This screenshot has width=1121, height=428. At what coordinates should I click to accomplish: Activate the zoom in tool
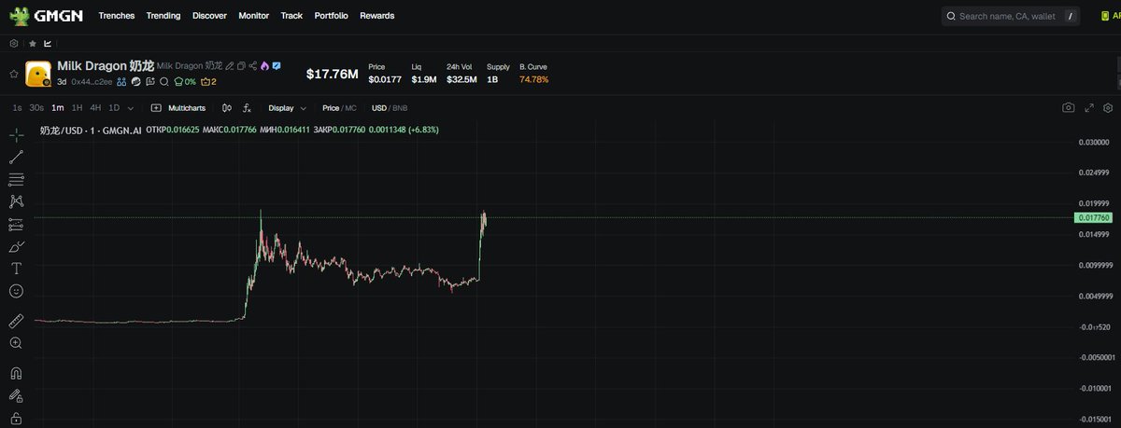tap(16, 343)
